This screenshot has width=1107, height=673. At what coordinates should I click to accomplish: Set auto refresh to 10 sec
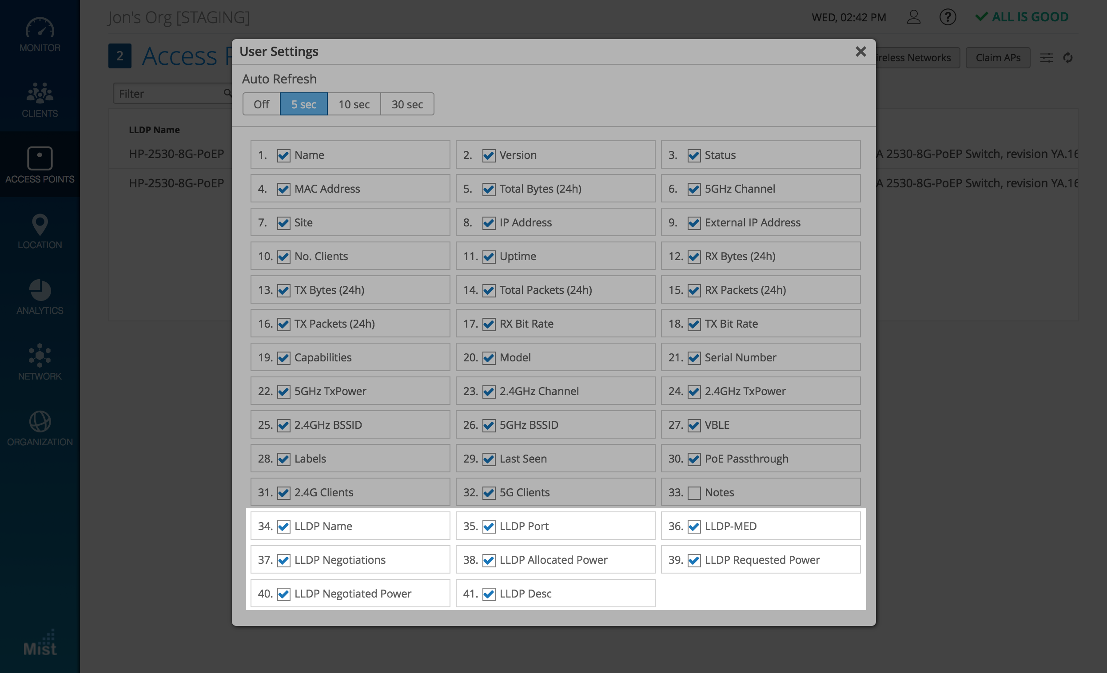pyautogui.click(x=354, y=104)
